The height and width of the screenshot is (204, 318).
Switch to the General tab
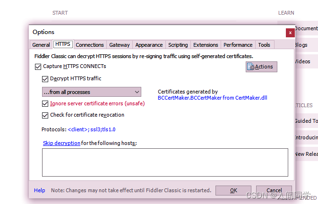pyautogui.click(x=41, y=45)
